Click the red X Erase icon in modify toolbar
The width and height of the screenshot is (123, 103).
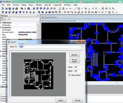click(75, 12)
